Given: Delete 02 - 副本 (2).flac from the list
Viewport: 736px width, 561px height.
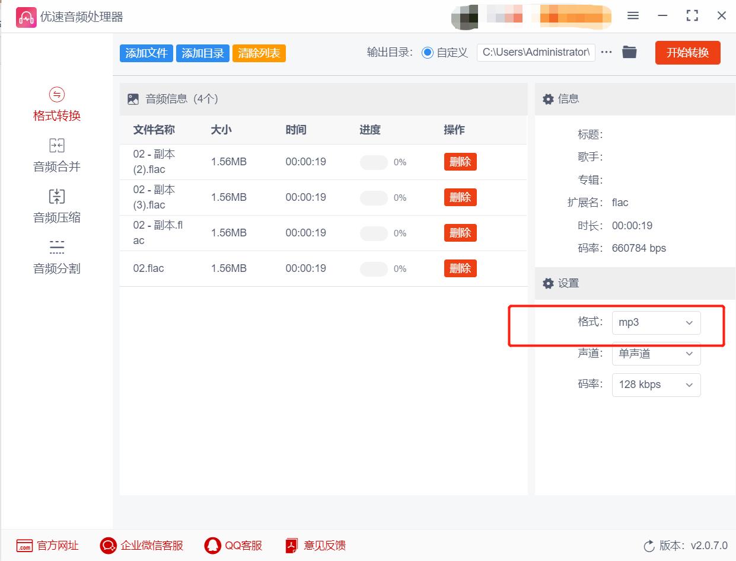Looking at the screenshot, I should tap(460, 161).
